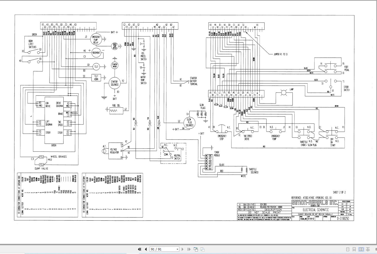Go to the first page
This screenshot has height=254, width=377.
pos(139,249)
